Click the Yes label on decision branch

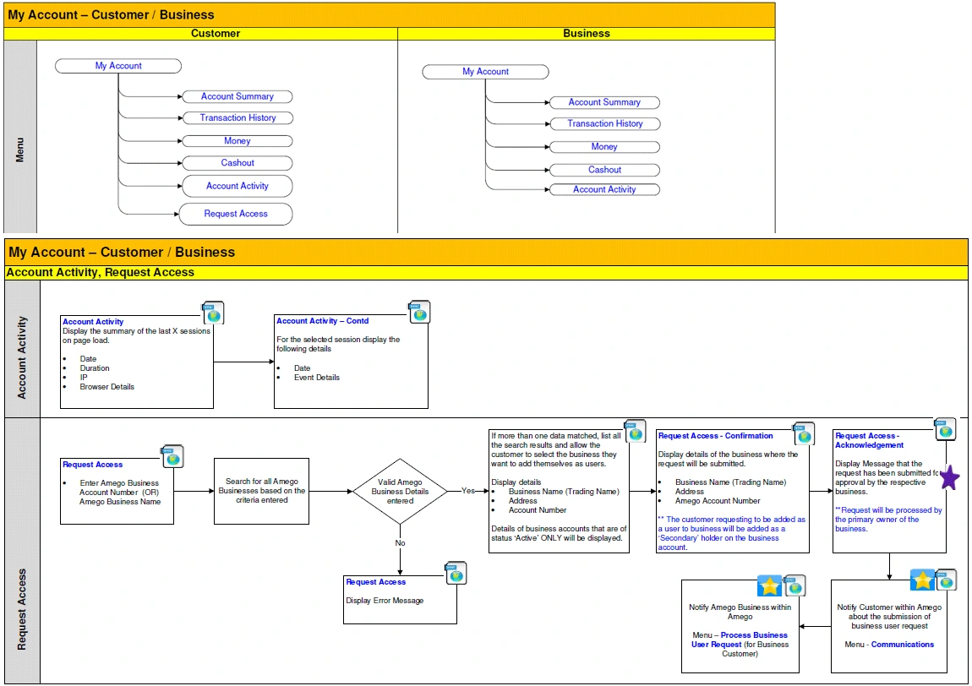coord(468,491)
